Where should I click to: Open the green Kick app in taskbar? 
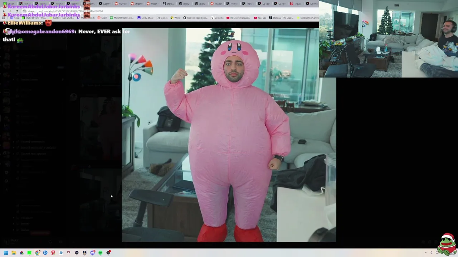(x=29, y=253)
